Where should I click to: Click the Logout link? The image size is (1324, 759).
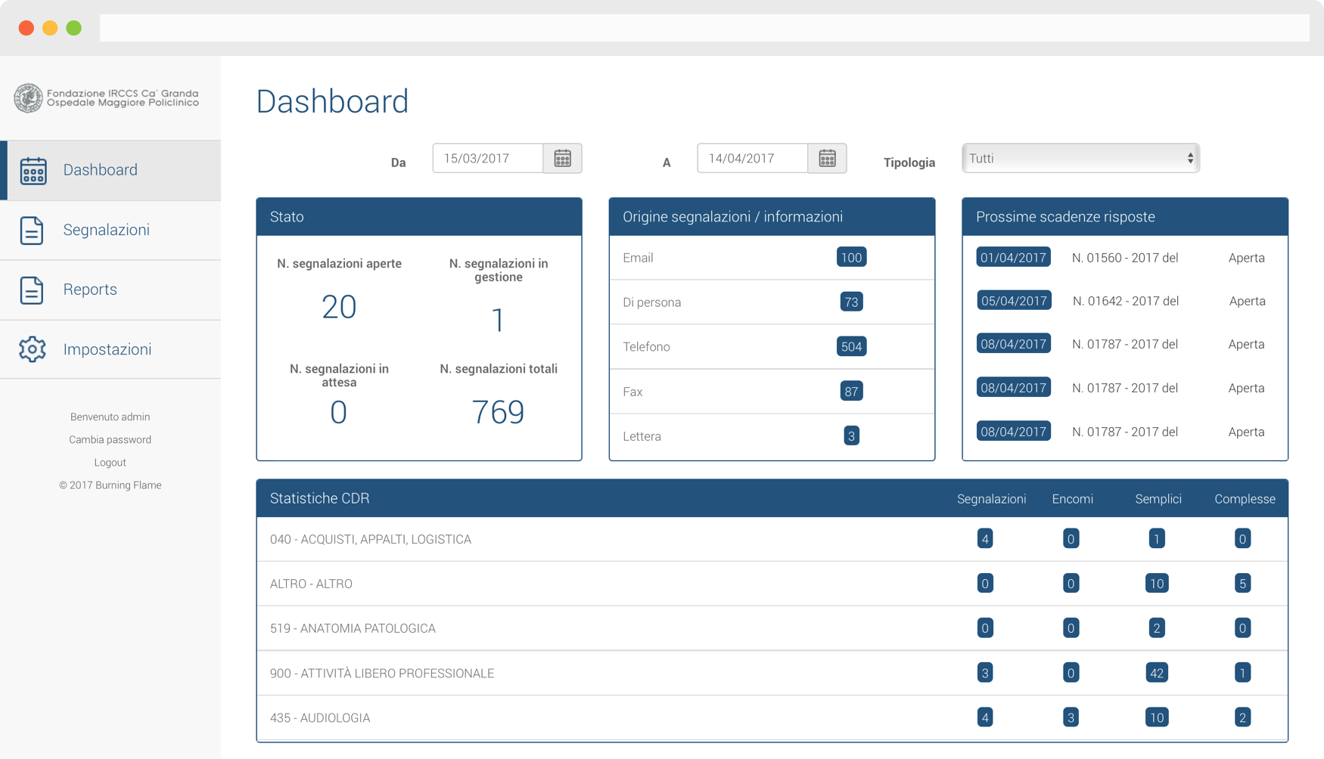tap(110, 462)
